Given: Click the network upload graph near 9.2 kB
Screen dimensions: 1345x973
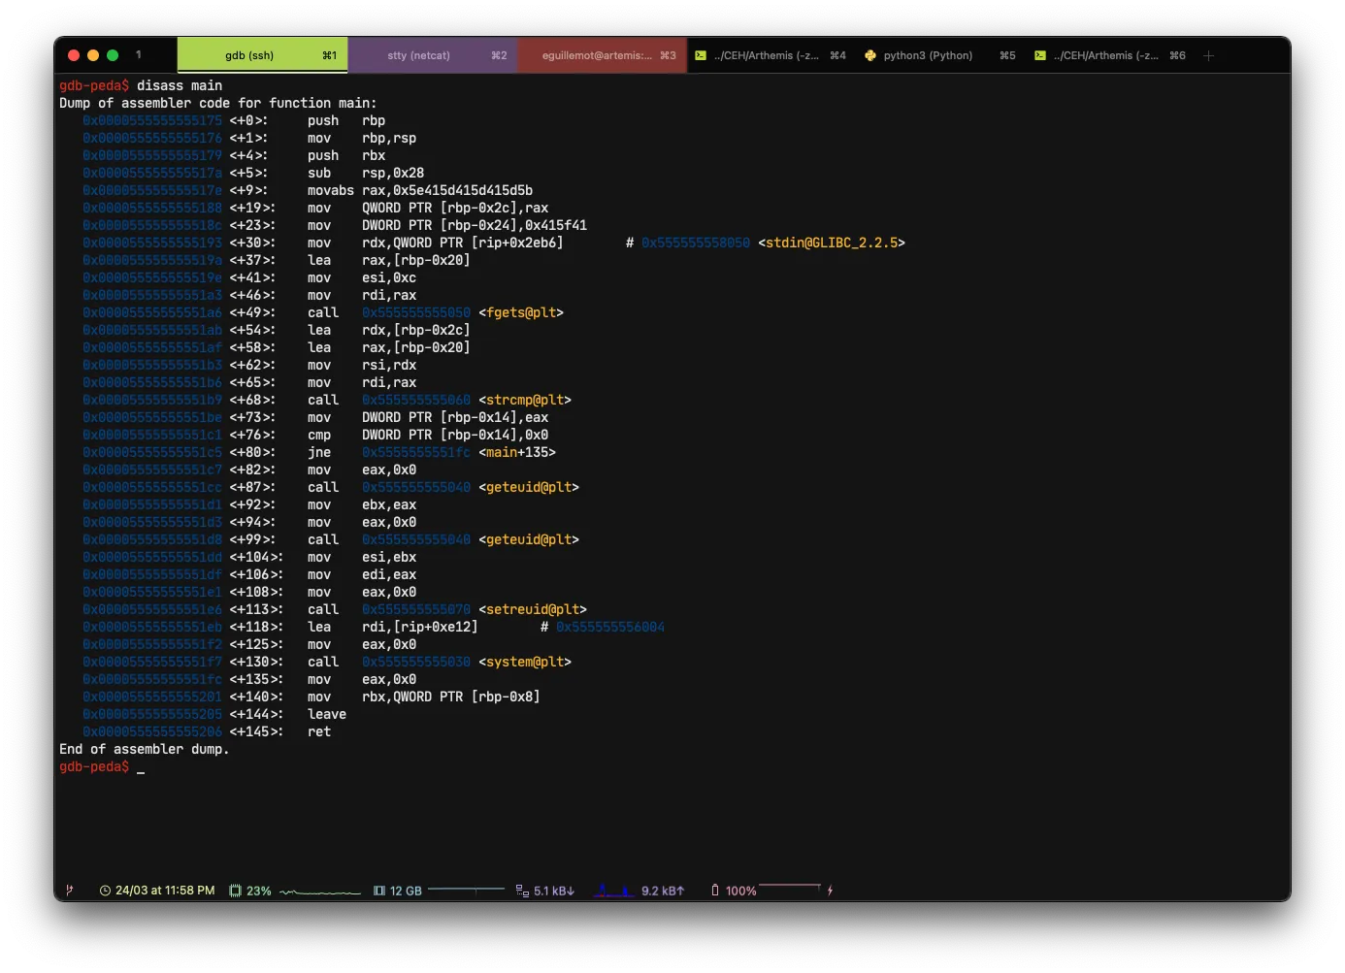Looking at the screenshot, I should tap(614, 891).
